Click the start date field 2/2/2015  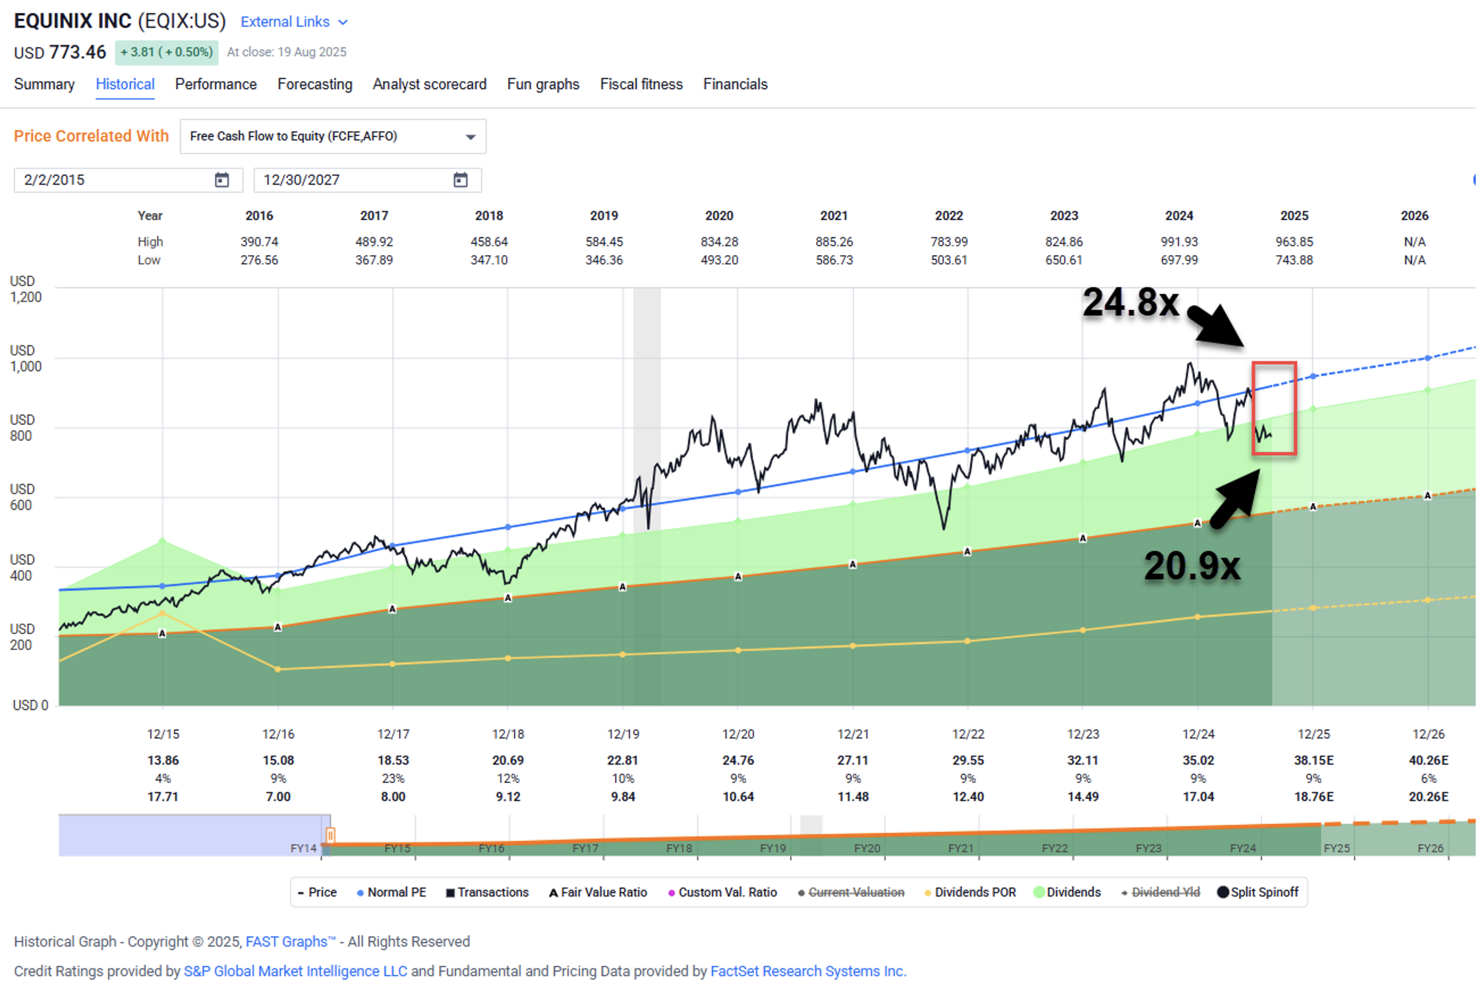(129, 180)
